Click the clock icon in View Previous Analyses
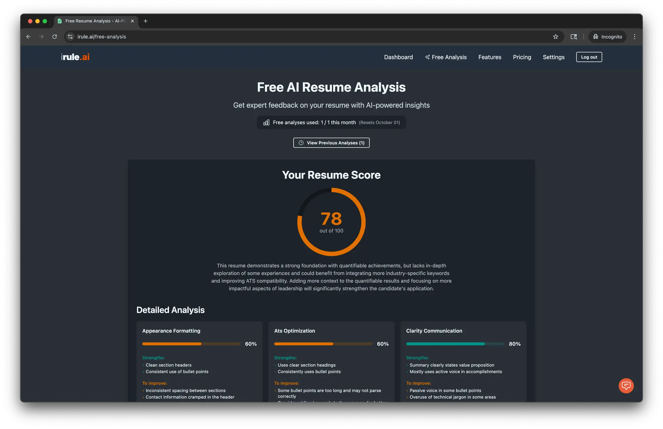Image resolution: width=663 pixels, height=429 pixels. coord(301,143)
